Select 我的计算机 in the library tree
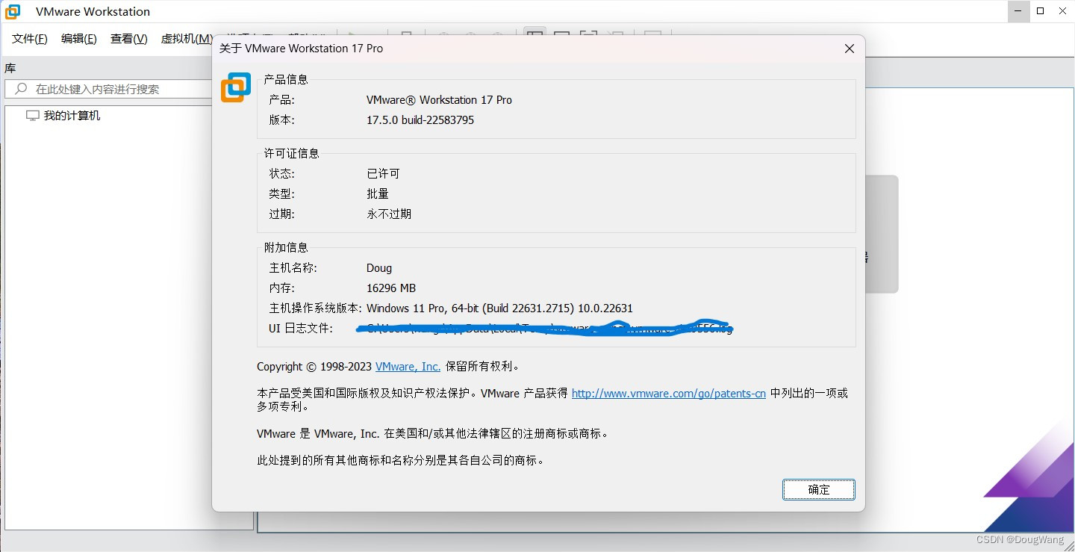This screenshot has height=552, width=1075. 72,116
